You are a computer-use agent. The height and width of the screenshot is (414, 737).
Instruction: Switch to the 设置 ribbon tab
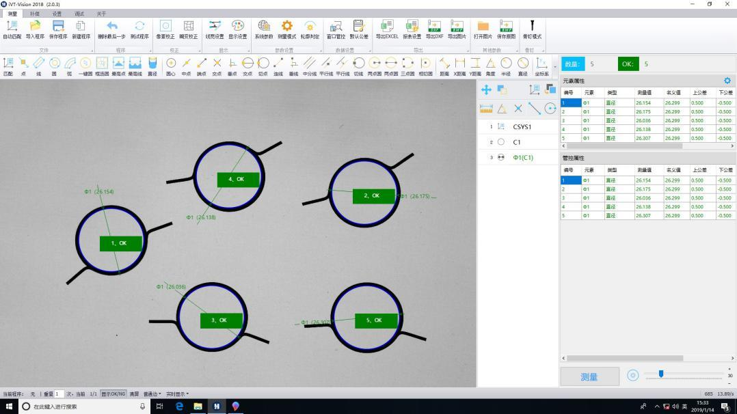click(x=57, y=14)
